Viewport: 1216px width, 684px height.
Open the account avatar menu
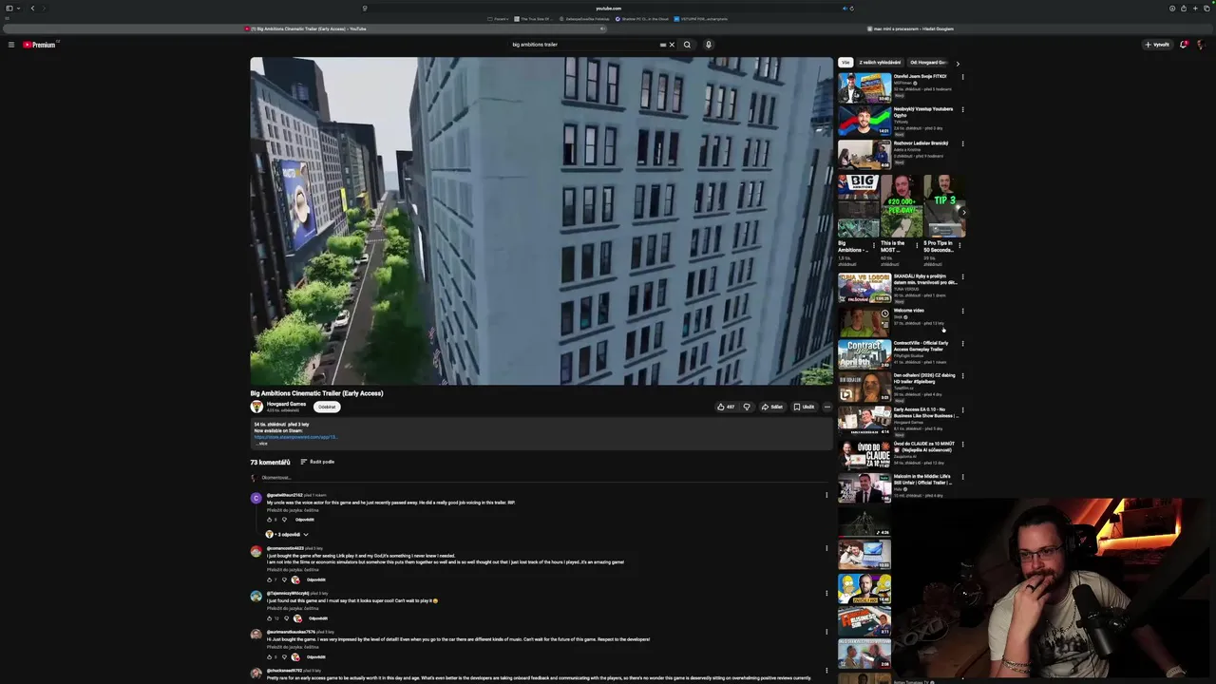(1200, 45)
